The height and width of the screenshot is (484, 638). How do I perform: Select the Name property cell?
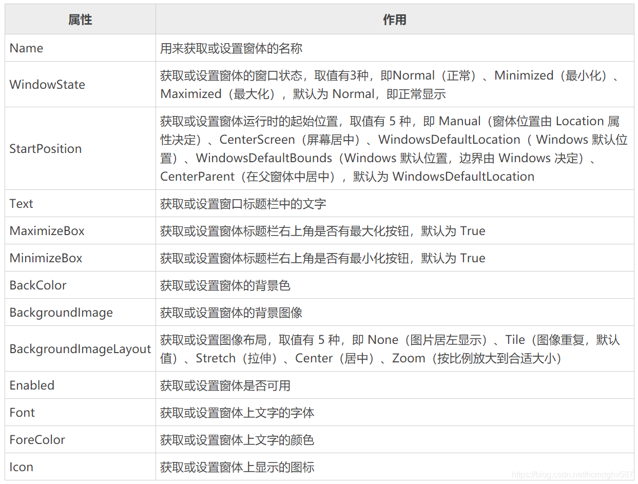point(80,48)
